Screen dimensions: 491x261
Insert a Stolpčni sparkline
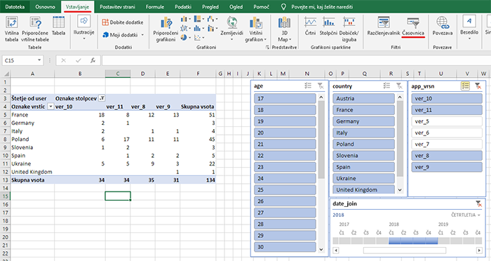328,26
